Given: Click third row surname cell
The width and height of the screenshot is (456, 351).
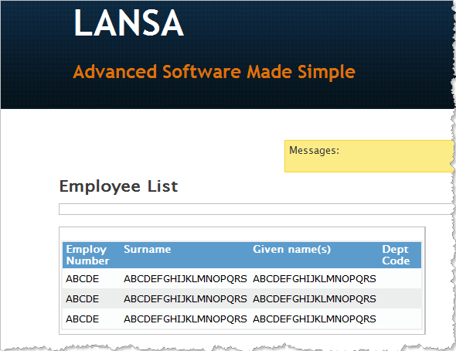Looking at the screenshot, I should (185, 319).
